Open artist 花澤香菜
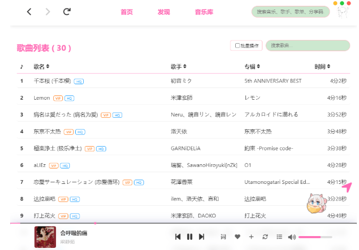The width and height of the screenshot is (359, 250). tap(181, 182)
